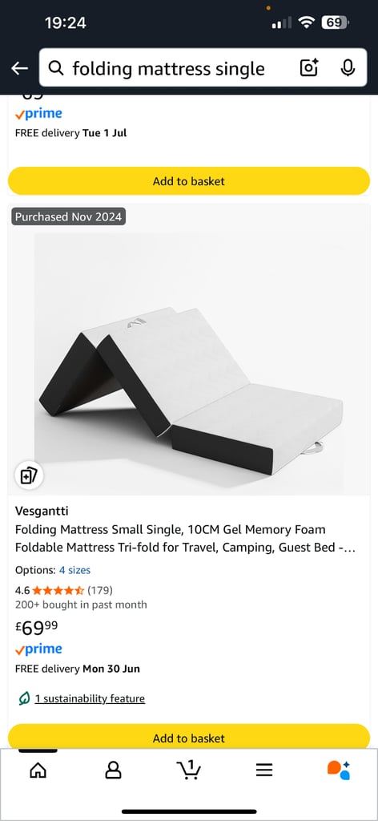Click the upper Add to basket button
The image size is (378, 821).
click(x=189, y=181)
